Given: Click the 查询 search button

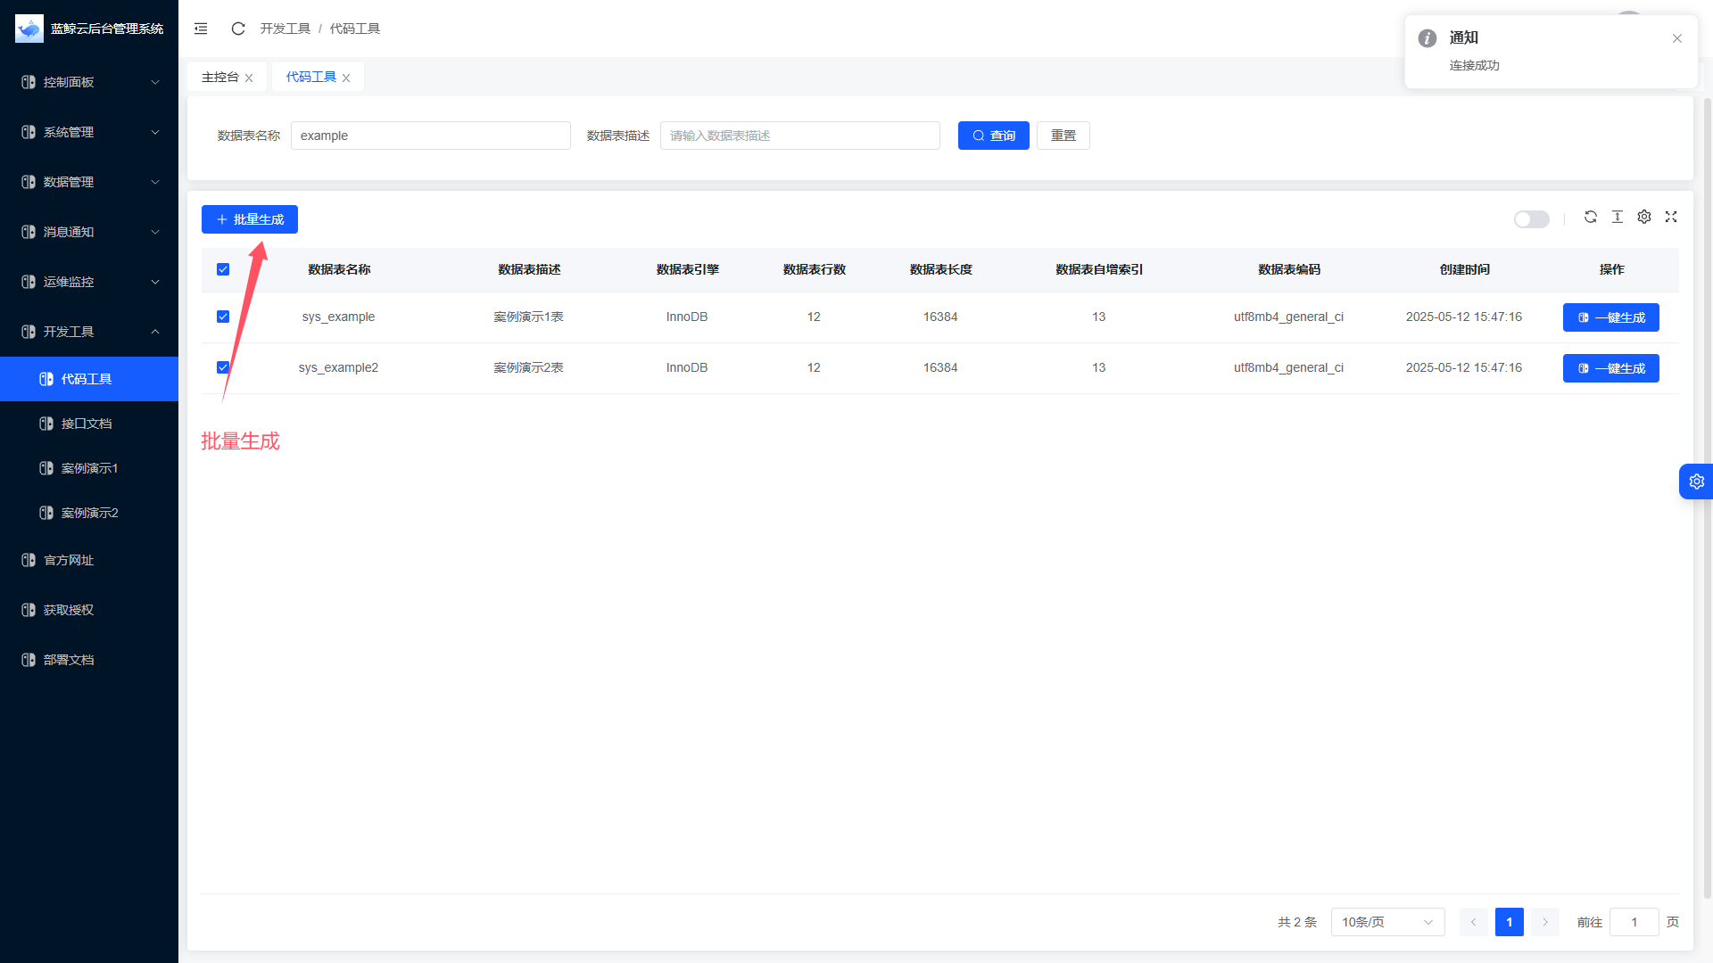Looking at the screenshot, I should click(994, 136).
